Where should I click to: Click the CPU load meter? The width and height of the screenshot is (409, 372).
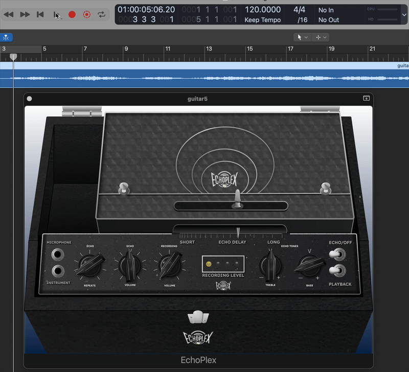coord(382,9)
